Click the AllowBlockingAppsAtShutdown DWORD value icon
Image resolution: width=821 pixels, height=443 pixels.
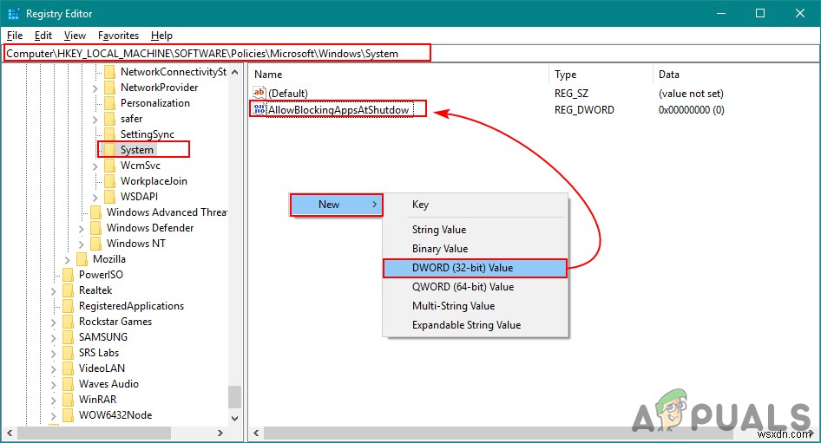point(259,109)
